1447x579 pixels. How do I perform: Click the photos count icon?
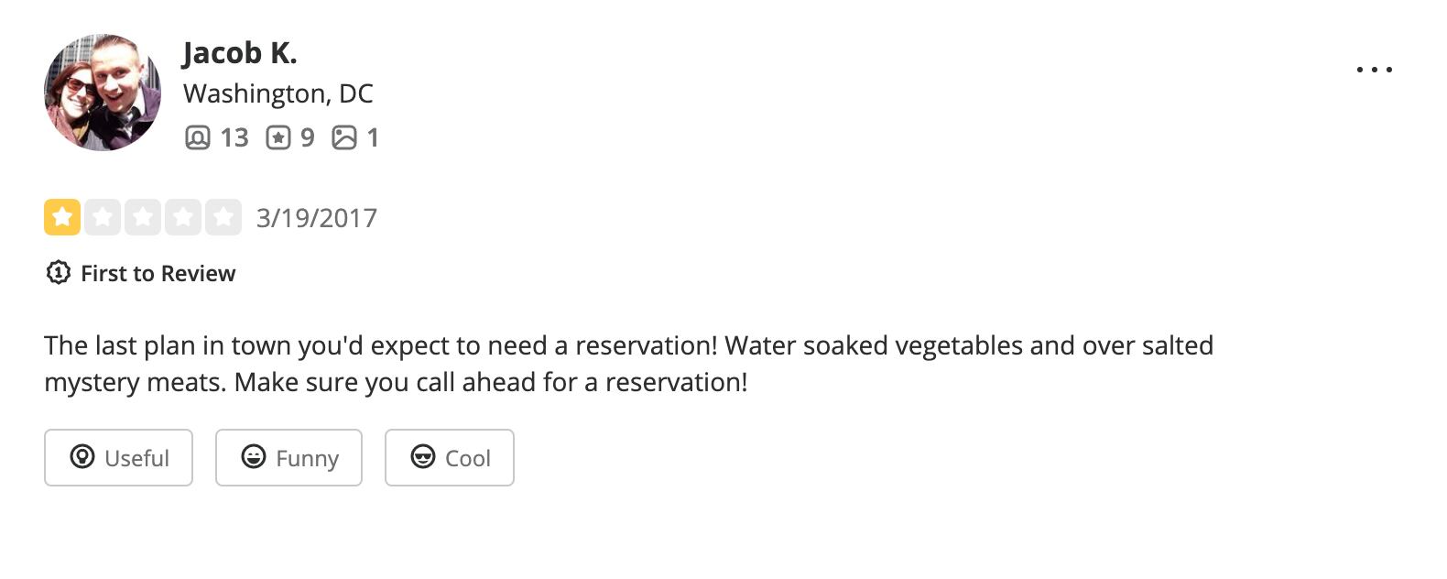coord(344,137)
